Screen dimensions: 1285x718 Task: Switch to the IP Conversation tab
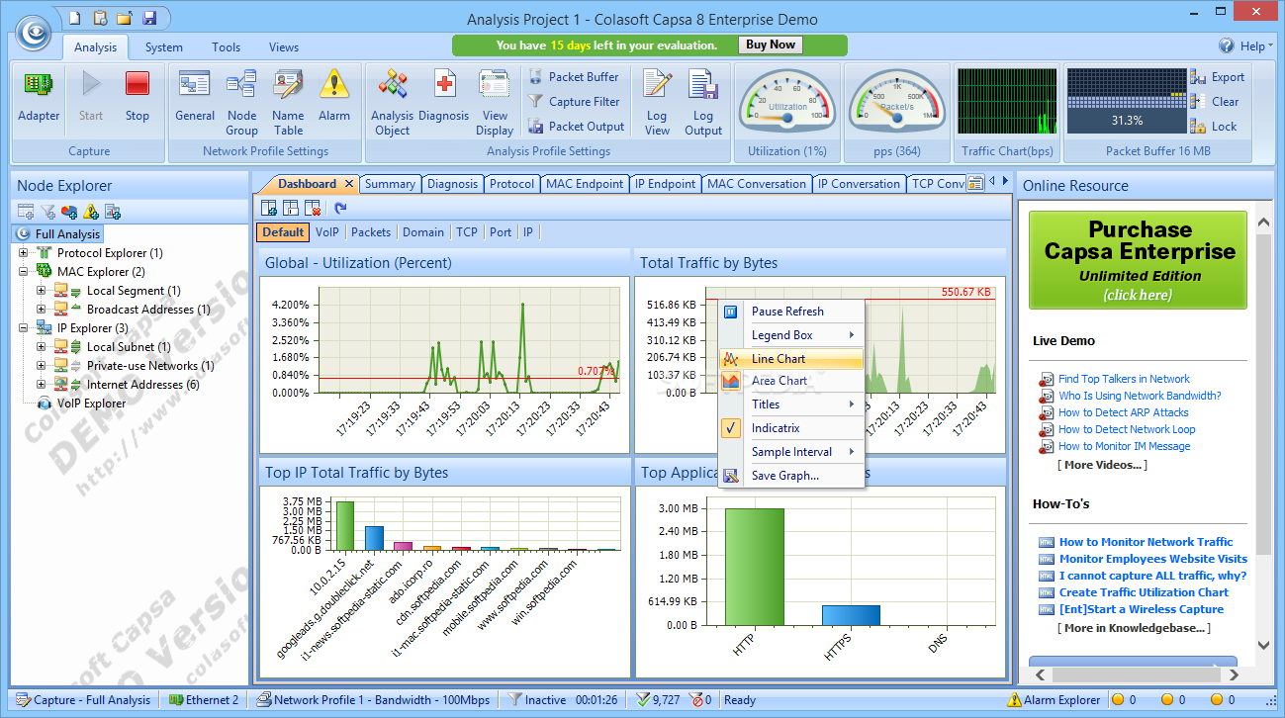pyautogui.click(x=859, y=184)
